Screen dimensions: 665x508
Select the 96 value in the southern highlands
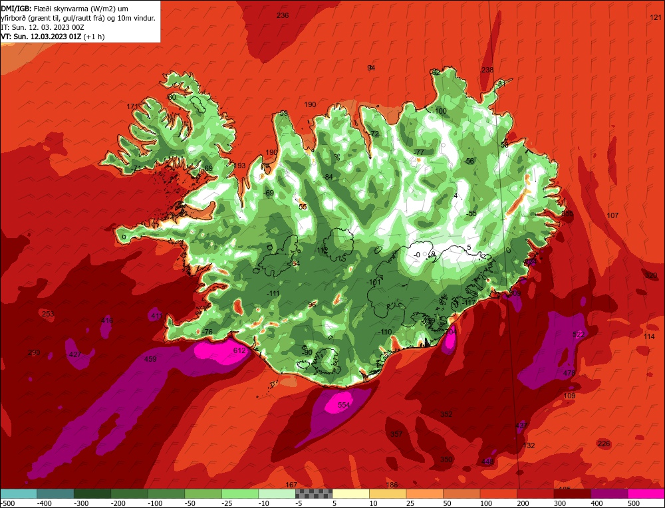coord(312,305)
